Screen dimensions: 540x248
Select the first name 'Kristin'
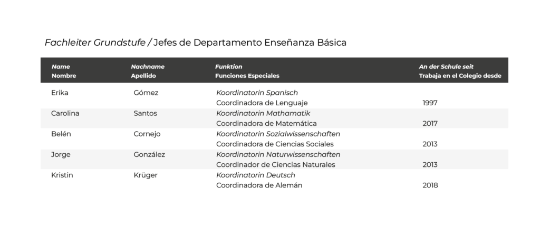62,175
